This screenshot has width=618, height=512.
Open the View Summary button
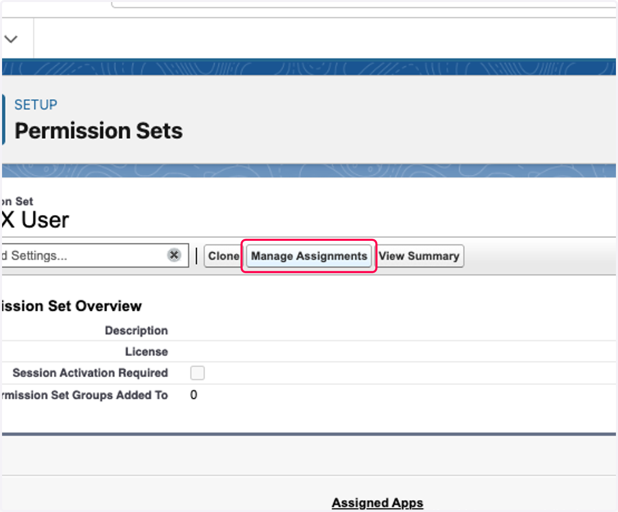coord(419,256)
